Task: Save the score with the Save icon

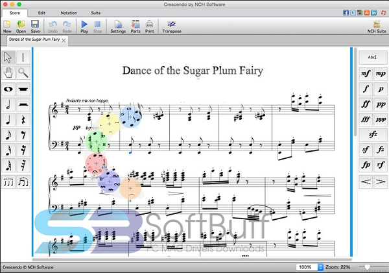Action: point(35,27)
